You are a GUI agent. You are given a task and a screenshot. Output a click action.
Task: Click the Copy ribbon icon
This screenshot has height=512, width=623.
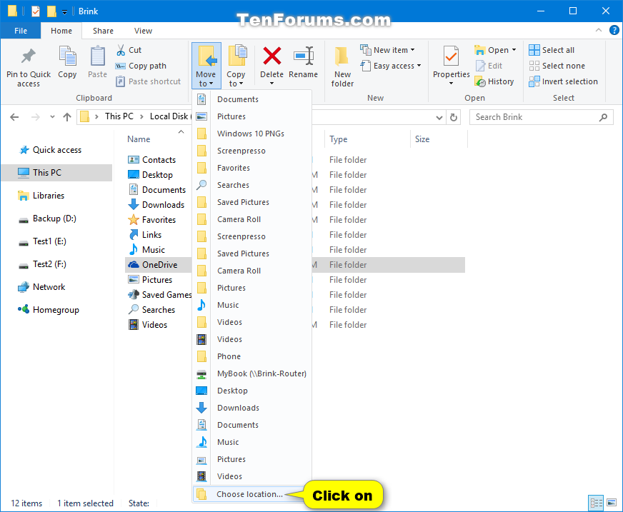[x=67, y=56]
